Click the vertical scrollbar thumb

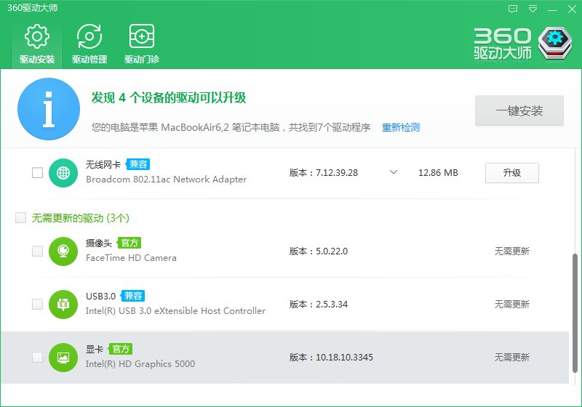pos(575,313)
